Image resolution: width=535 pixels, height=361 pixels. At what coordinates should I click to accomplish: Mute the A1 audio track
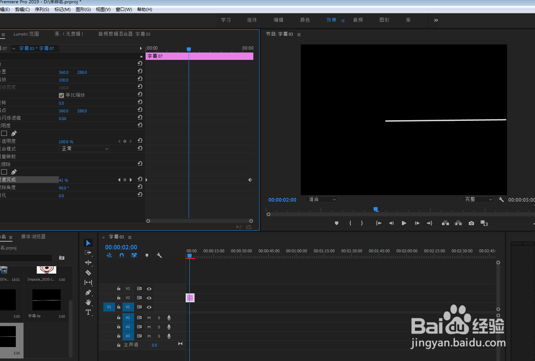149,318
